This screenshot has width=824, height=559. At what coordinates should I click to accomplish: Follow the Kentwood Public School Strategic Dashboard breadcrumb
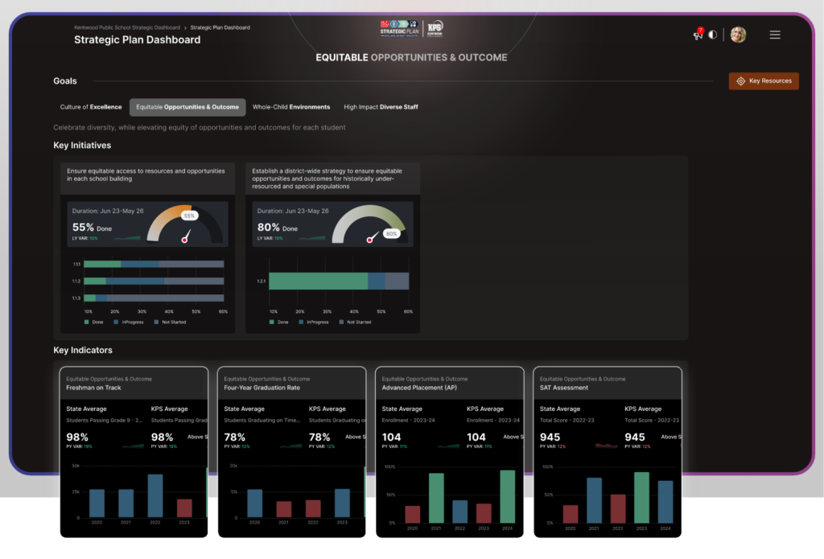point(126,27)
